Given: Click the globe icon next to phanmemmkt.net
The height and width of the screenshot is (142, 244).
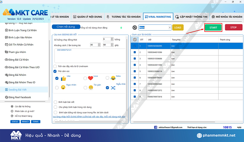Looking at the screenshot, I should [x=199, y=136].
